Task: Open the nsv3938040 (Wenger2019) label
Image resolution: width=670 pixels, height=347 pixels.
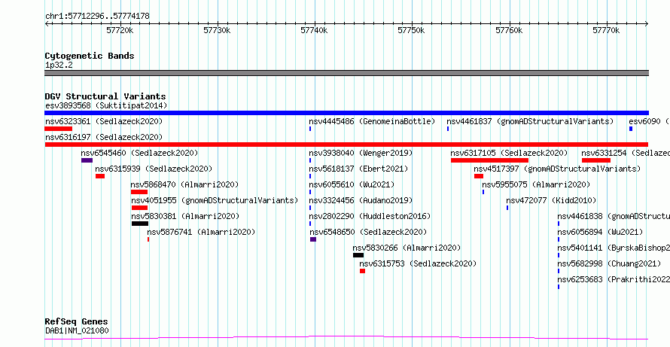Action: pos(361,153)
